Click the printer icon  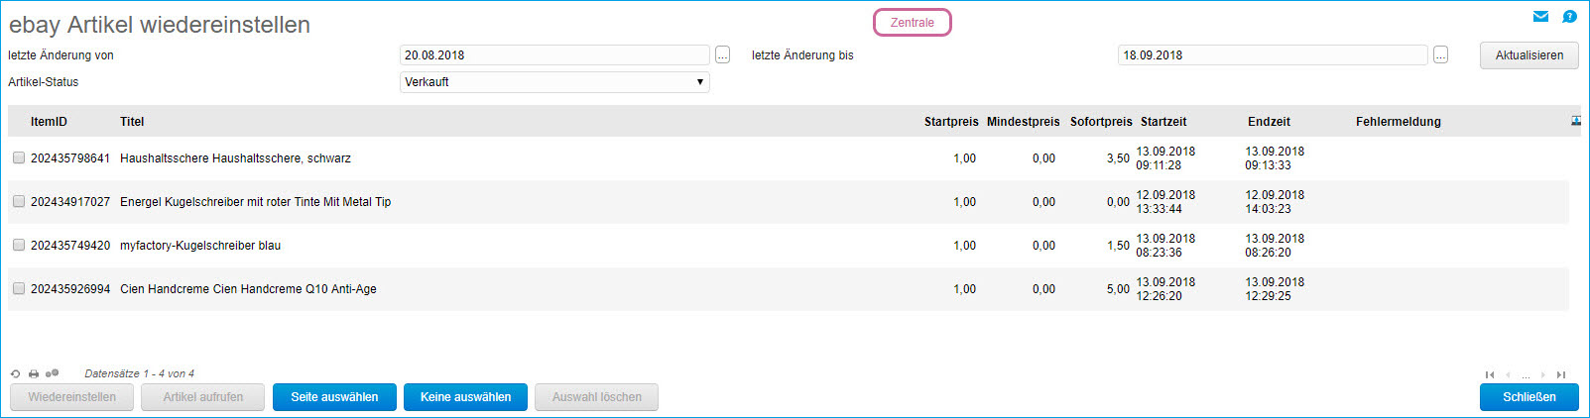(x=34, y=374)
